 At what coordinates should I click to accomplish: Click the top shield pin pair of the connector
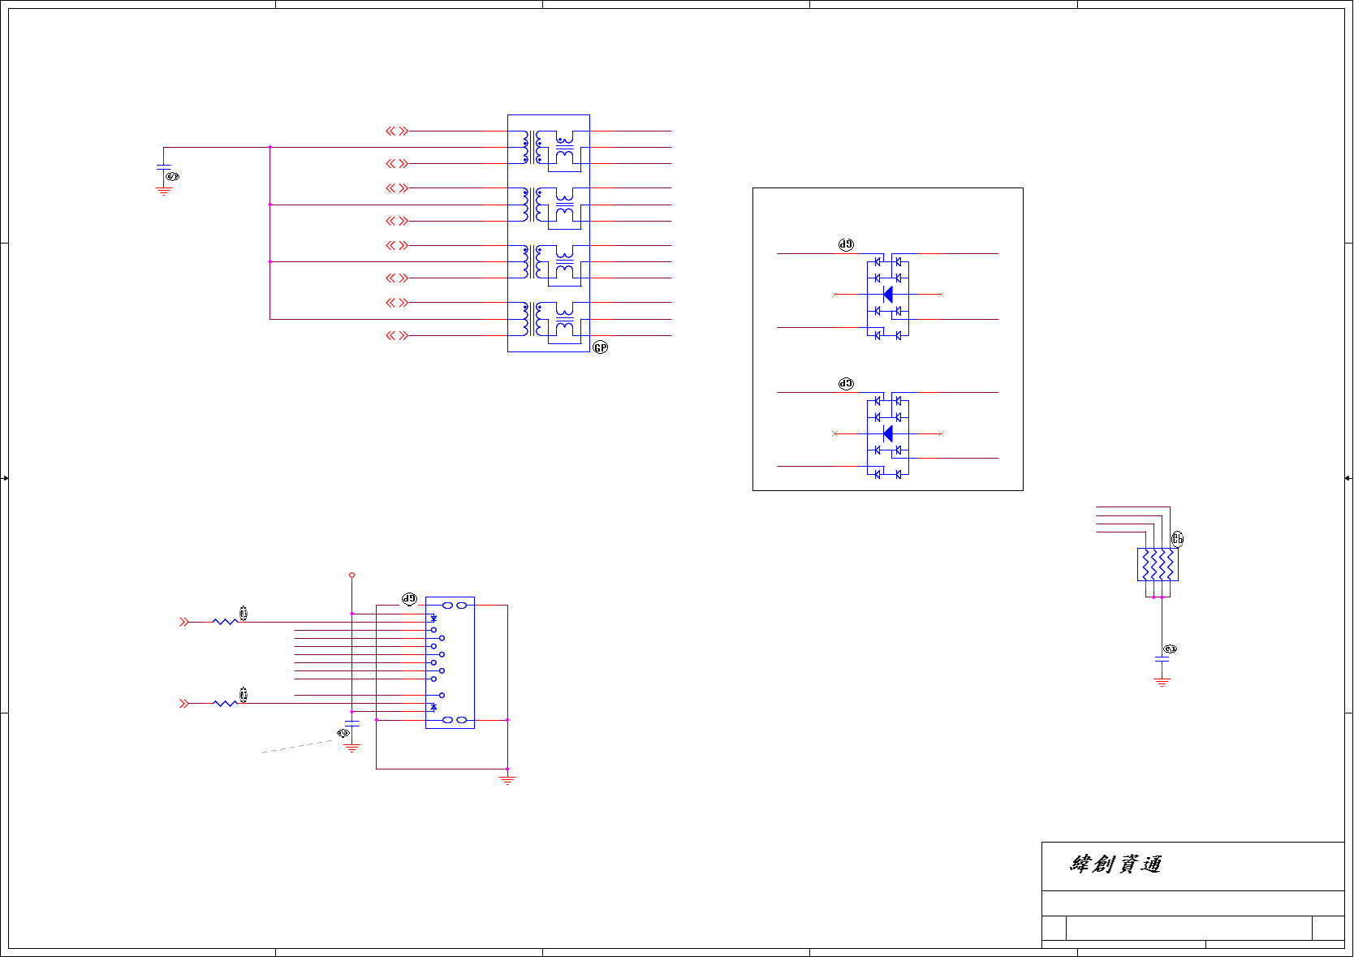tap(455, 606)
